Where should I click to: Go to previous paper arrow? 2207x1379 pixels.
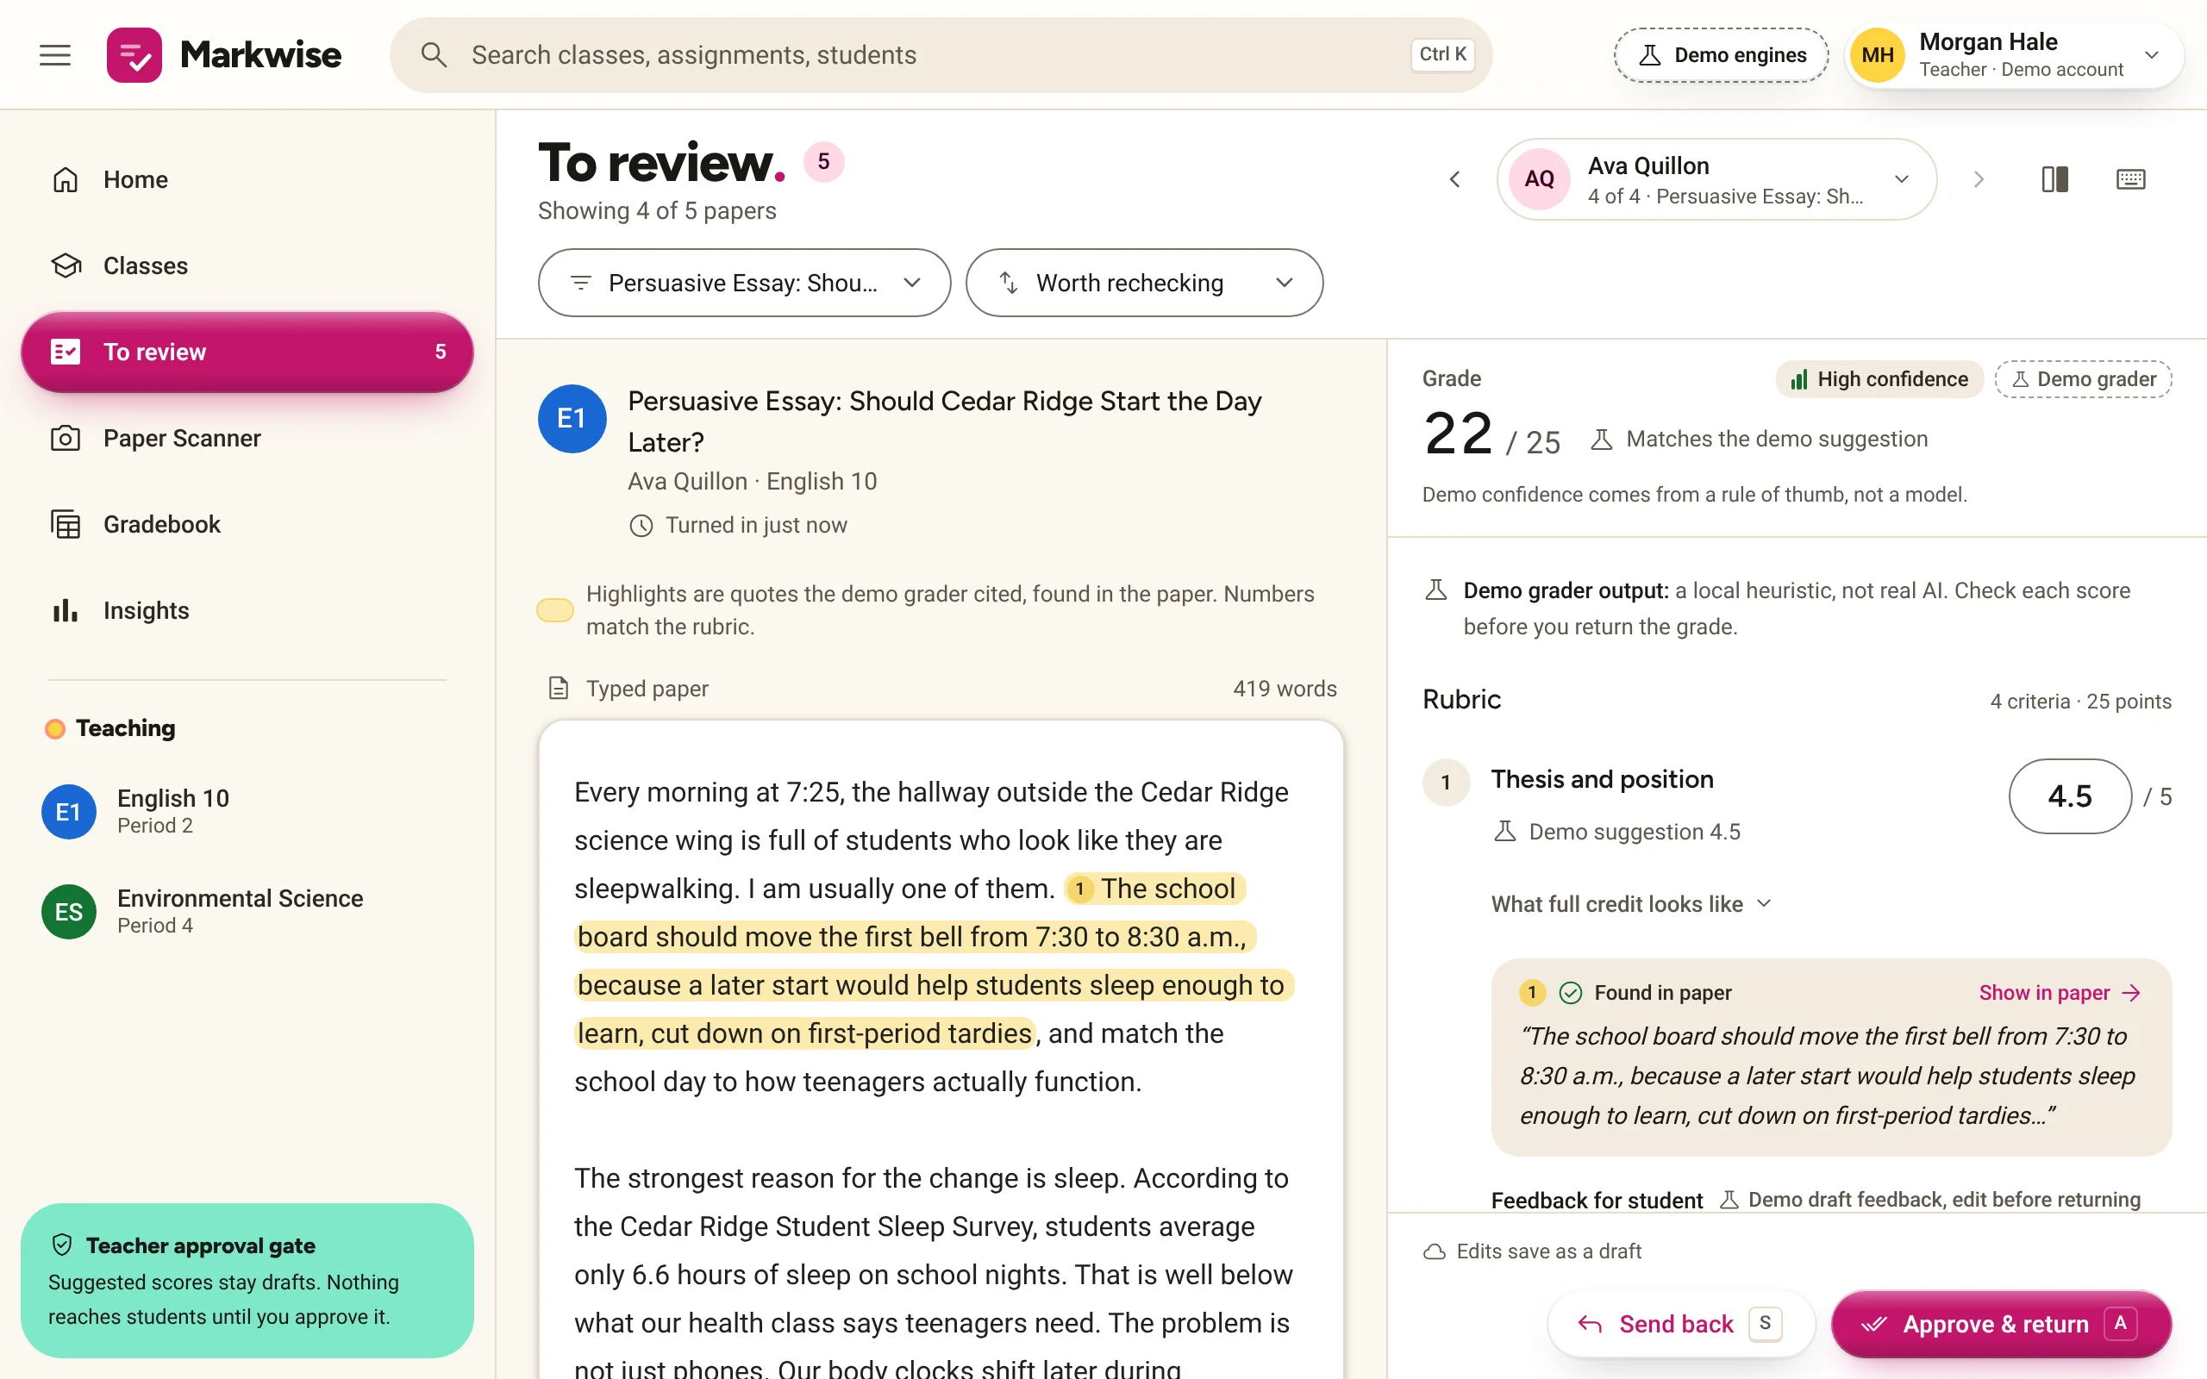click(1454, 178)
